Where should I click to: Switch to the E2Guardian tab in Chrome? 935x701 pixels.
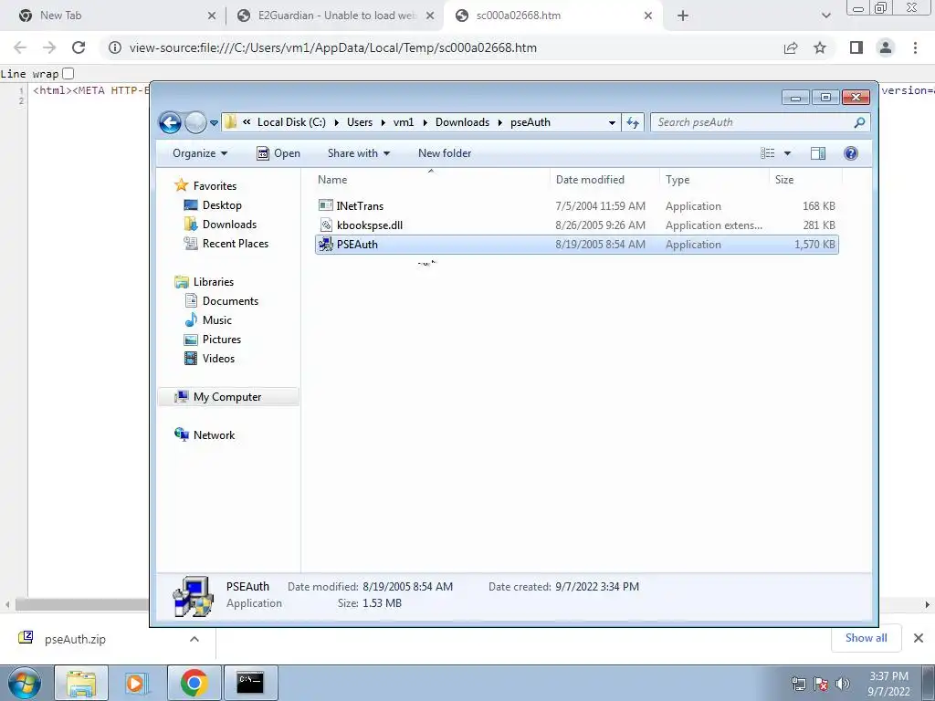click(x=335, y=16)
